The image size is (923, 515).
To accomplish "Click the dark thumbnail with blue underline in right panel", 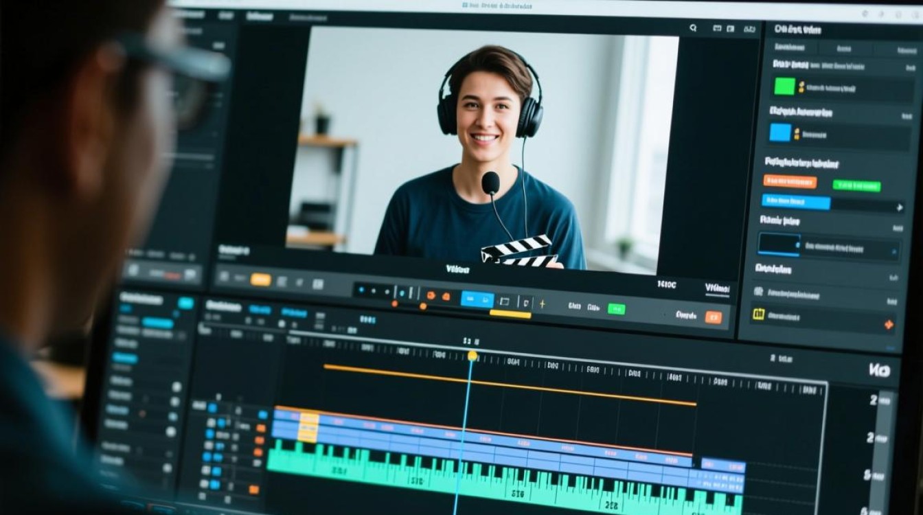I will click(779, 245).
